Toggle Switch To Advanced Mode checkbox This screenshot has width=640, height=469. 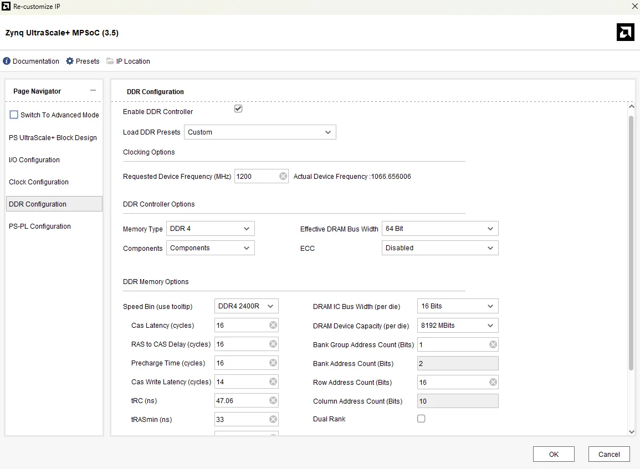pos(14,115)
